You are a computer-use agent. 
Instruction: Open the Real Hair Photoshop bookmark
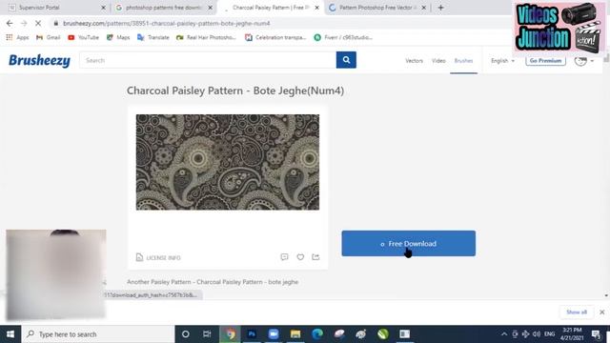[206, 37]
